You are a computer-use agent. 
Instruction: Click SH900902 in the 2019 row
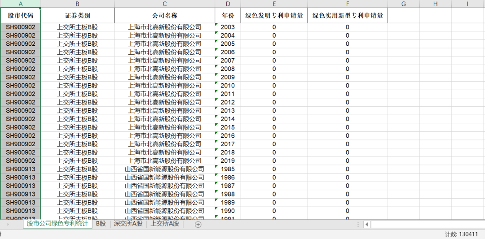(20, 161)
